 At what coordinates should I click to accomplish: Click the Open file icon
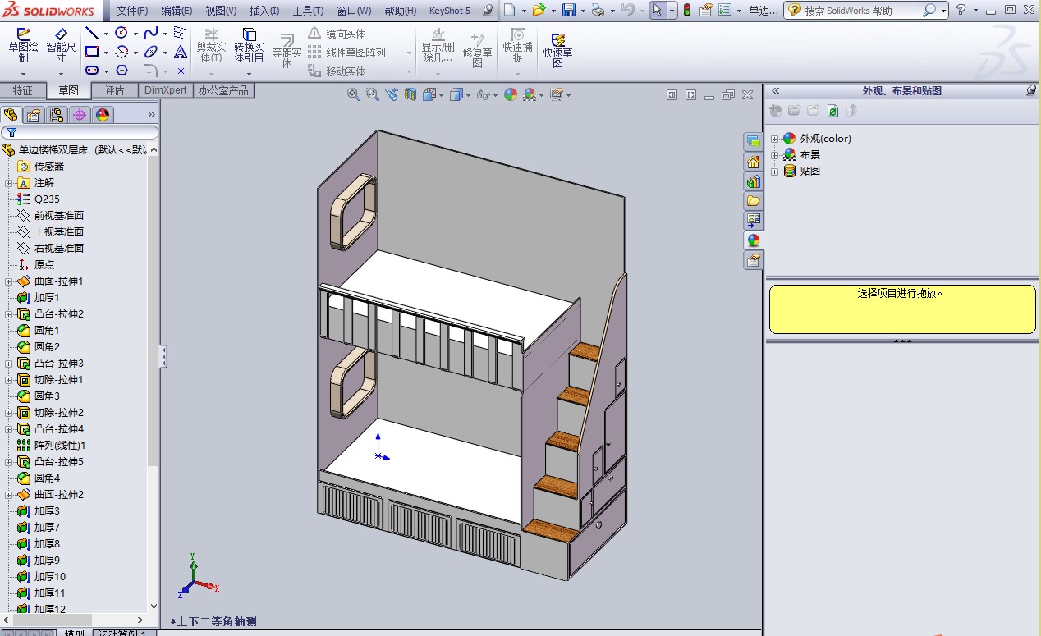pos(539,11)
